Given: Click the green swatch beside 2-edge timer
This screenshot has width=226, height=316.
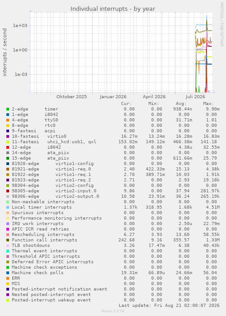Looking at the screenshot, I should (8, 109).
